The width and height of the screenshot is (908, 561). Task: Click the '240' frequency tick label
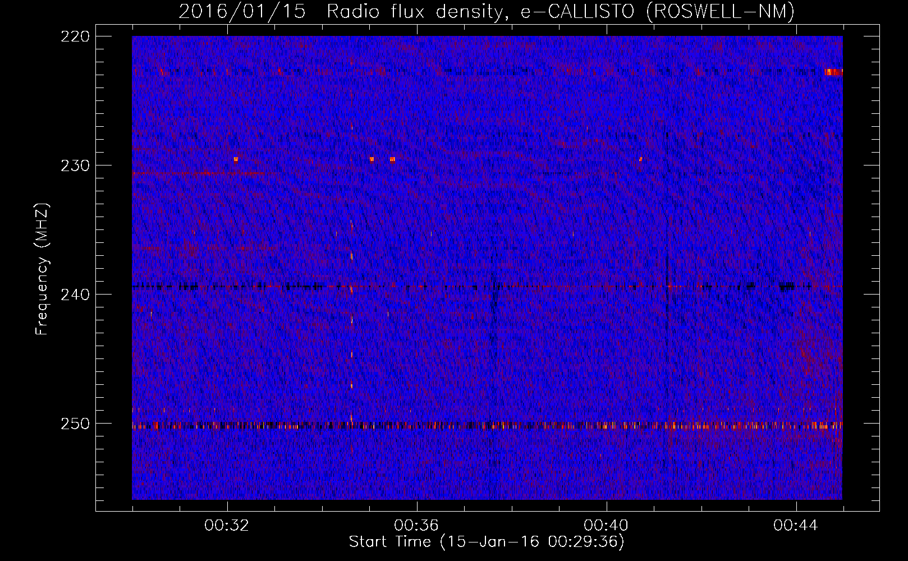(75, 295)
